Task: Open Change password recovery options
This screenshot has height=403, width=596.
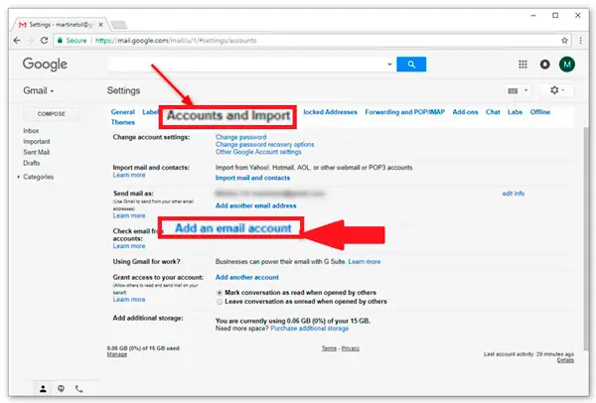Action: coord(264,145)
